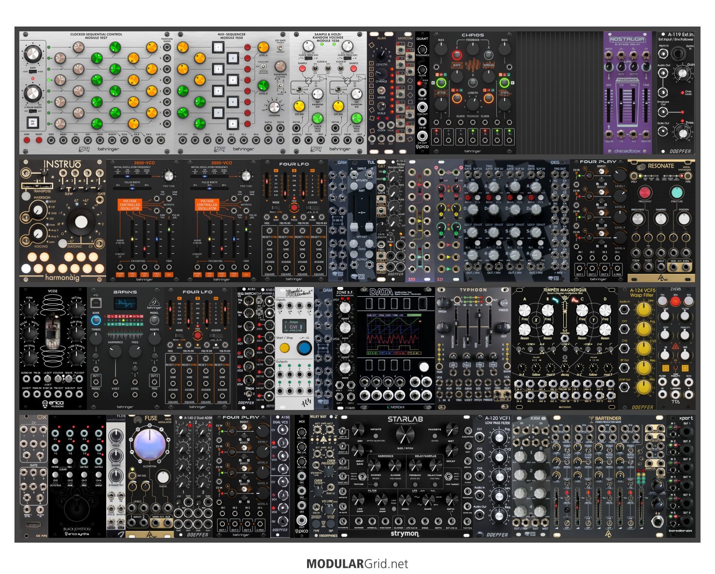Select the Behringer BRAINS module

125,348
